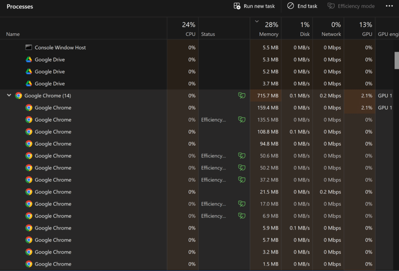Click the Chrome icon in the 37.2 MB row
The image size is (399, 271).
click(x=29, y=180)
